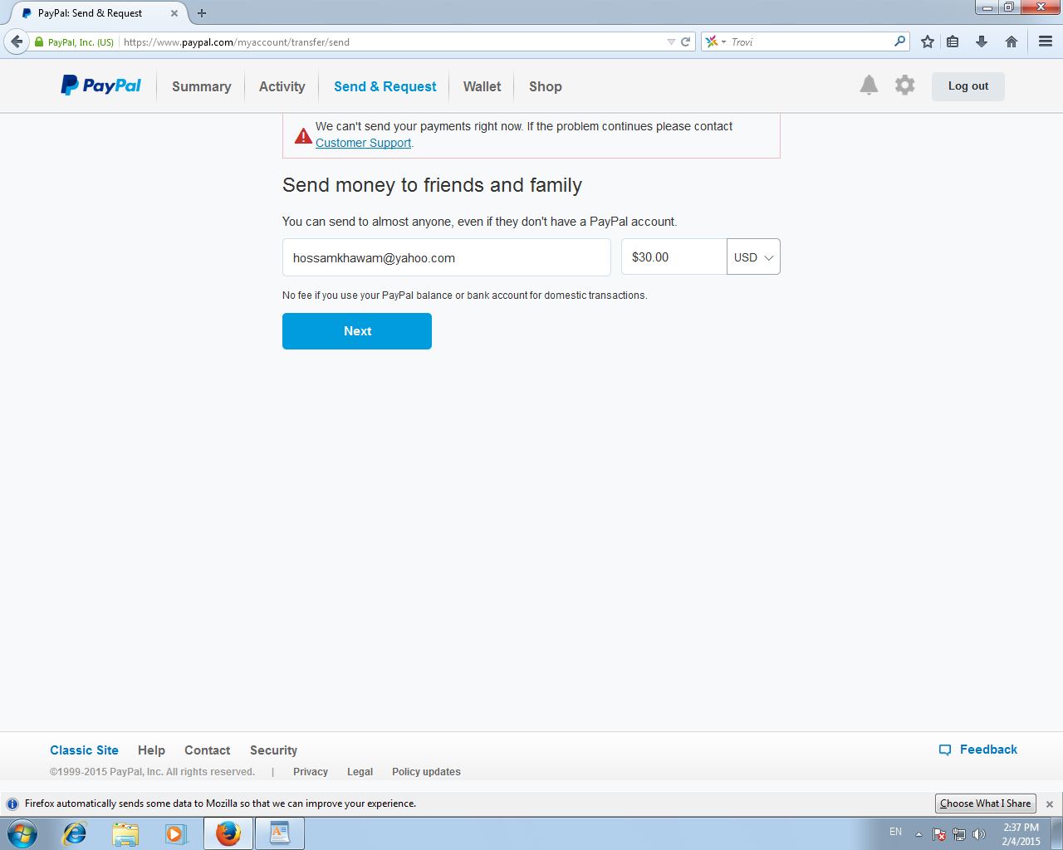
Task: Open the Shop tab
Action: pos(545,86)
